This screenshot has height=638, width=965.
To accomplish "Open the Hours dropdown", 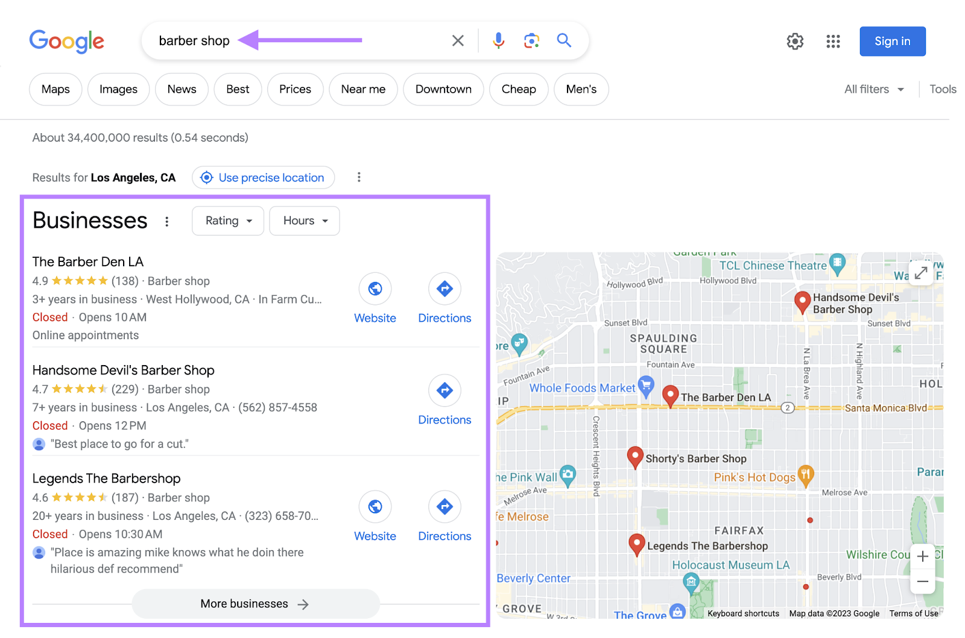I will click(x=305, y=221).
